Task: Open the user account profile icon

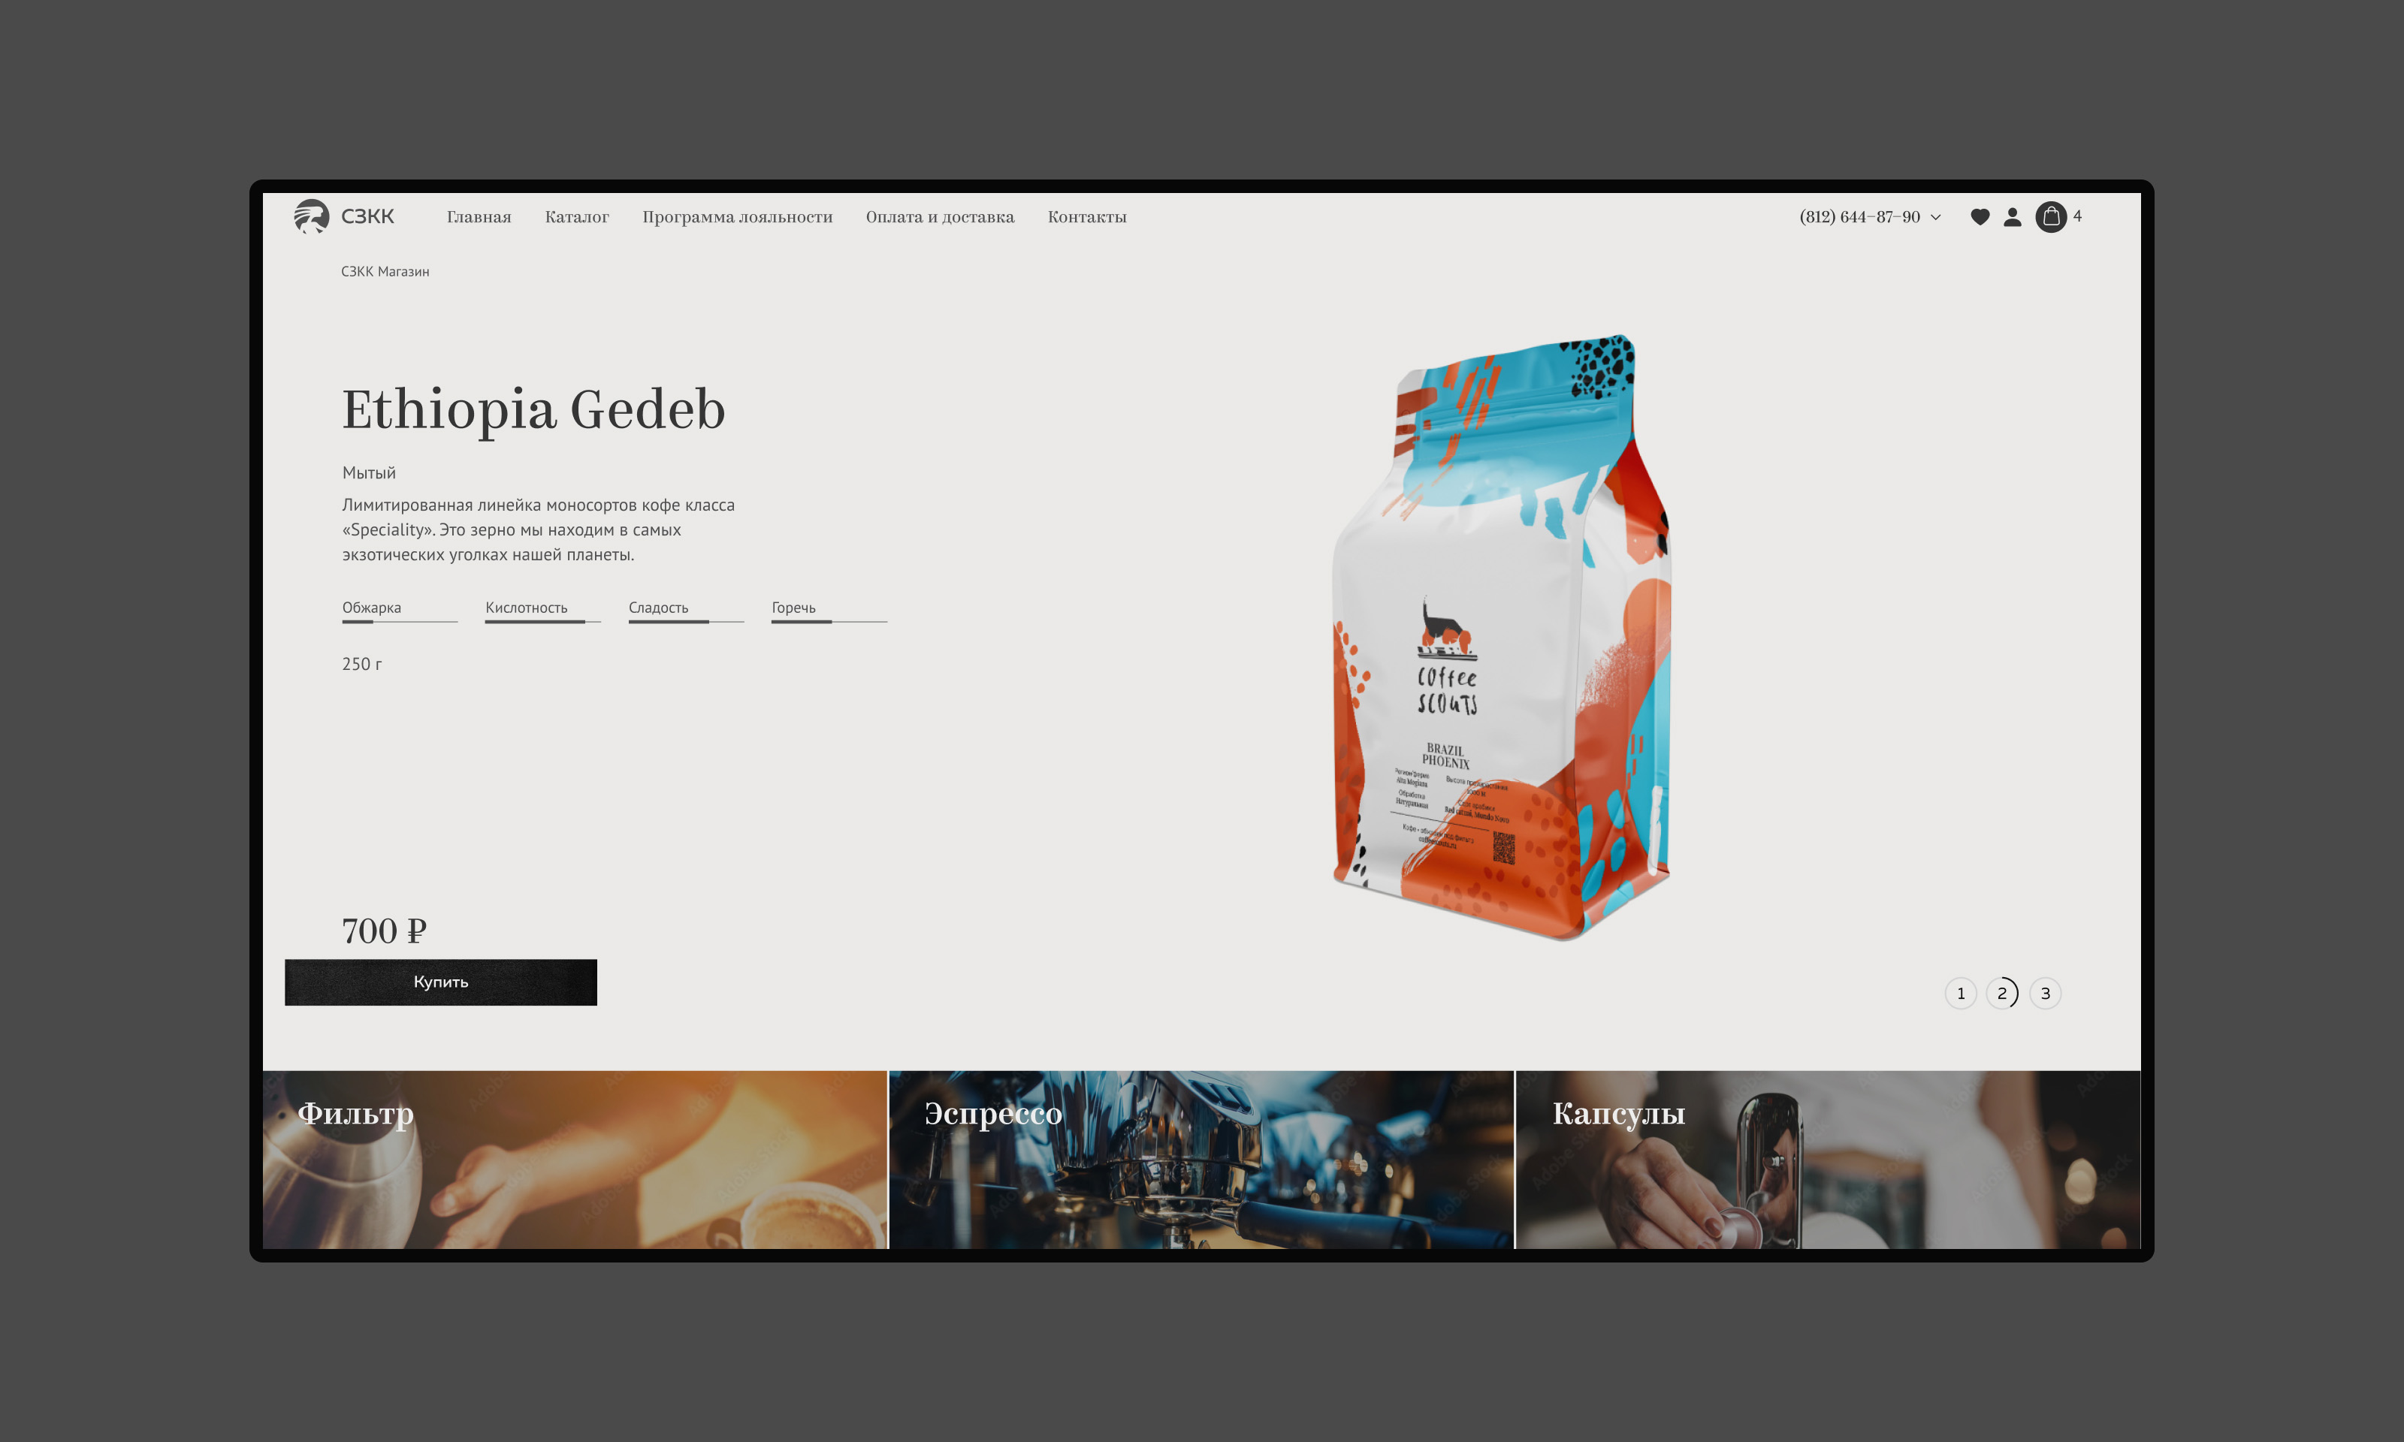Action: click(2013, 217)
